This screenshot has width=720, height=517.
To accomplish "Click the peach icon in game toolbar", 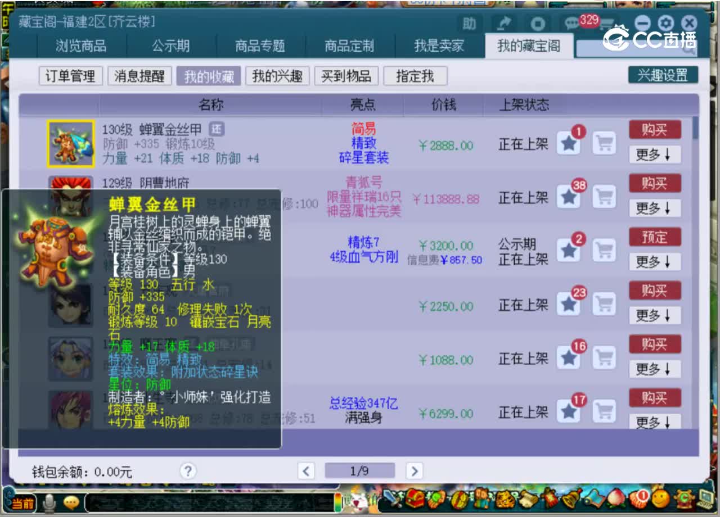I will (616, 498).
